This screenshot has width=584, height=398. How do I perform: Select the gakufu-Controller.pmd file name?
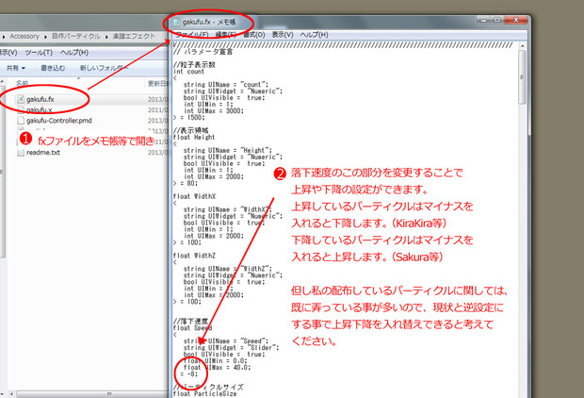[58, 121]
